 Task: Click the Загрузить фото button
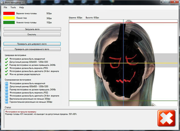pyautogui.click(x=32, y=29)
